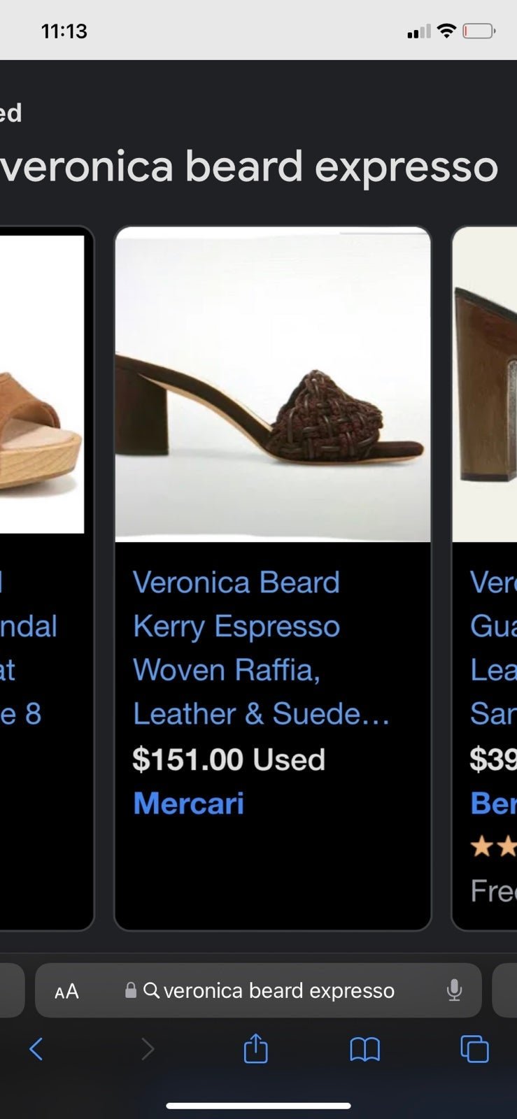Tap the microphone dictation icon
The height and width of the screenshot is (1119, 517).
tap(454, 990)
